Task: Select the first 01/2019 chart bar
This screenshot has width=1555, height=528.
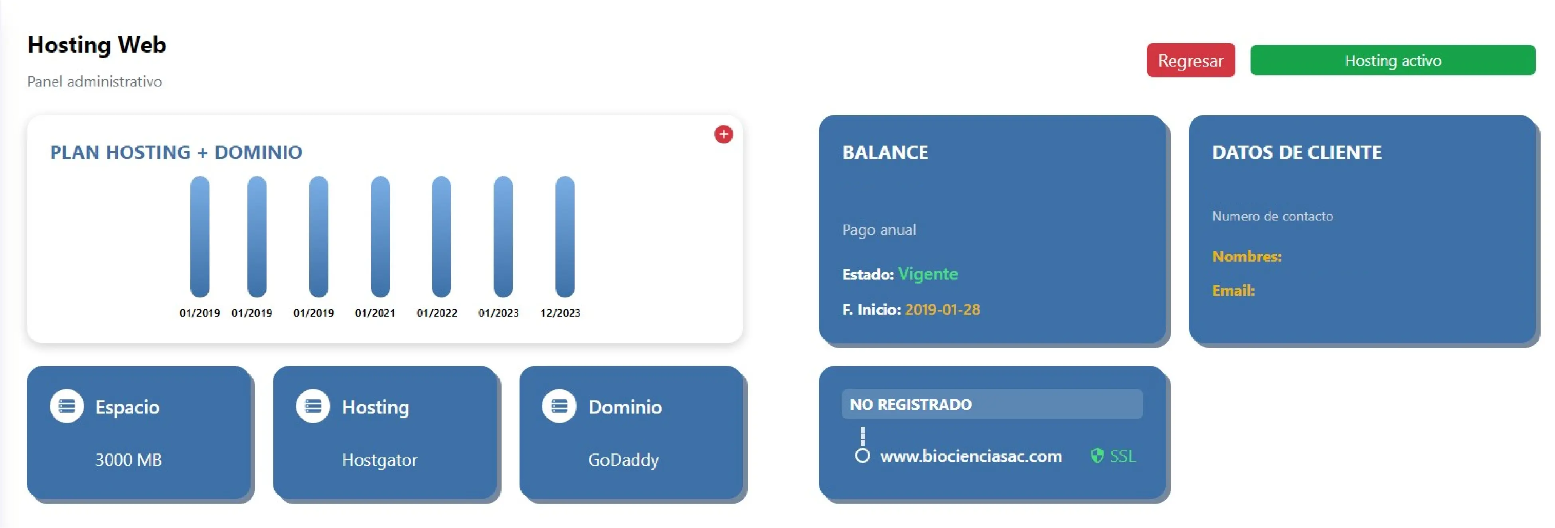Action: tap(200, 236)
